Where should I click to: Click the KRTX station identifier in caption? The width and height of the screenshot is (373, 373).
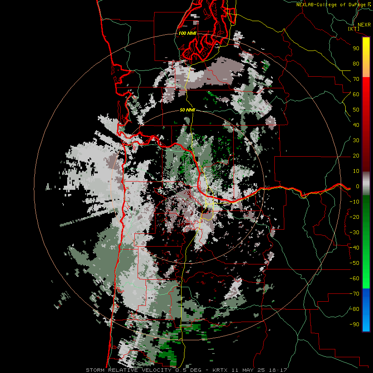pos(220,370)
